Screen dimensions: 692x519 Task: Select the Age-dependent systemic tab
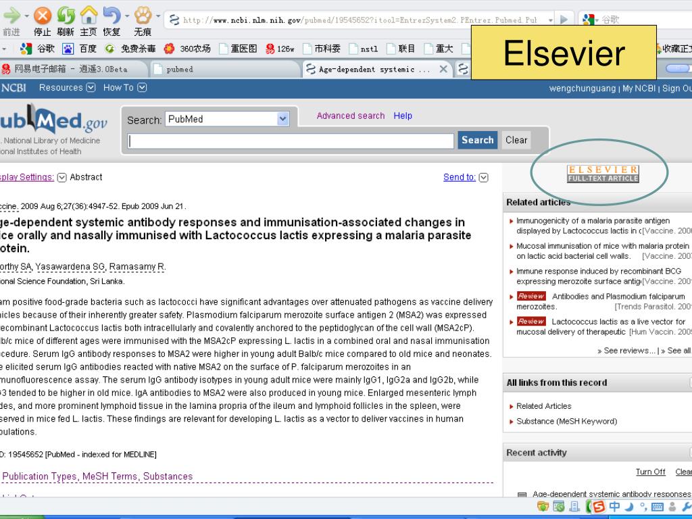pos(373,69)
